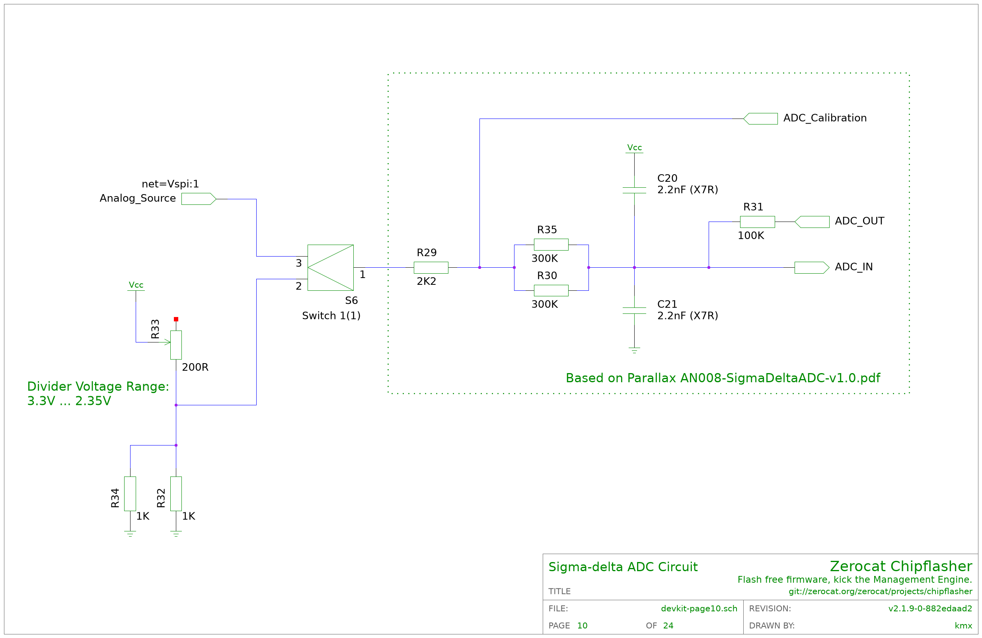The width and height of the screenshot is (982, 638).
Task: Select the R31 100K resistor symbol
Action: 757,222
